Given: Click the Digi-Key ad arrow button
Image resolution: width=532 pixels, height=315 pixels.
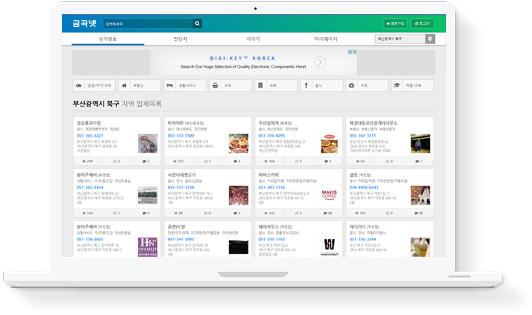Looking at the screenshot, I should [x=320, y=62].
